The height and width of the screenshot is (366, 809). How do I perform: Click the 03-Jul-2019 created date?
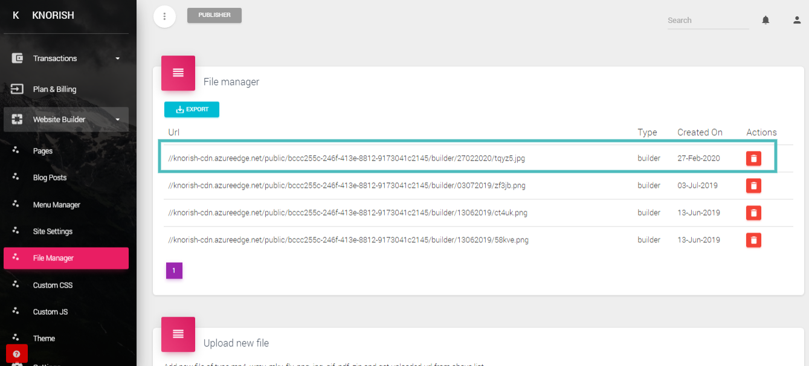point(698,185)
